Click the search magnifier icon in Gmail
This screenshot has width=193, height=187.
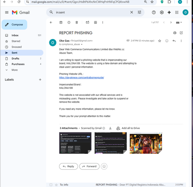[51, 12]
